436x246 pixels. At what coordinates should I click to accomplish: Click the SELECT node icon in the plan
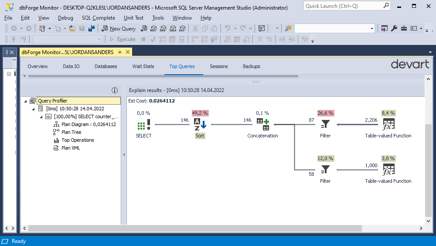(143, 124)
